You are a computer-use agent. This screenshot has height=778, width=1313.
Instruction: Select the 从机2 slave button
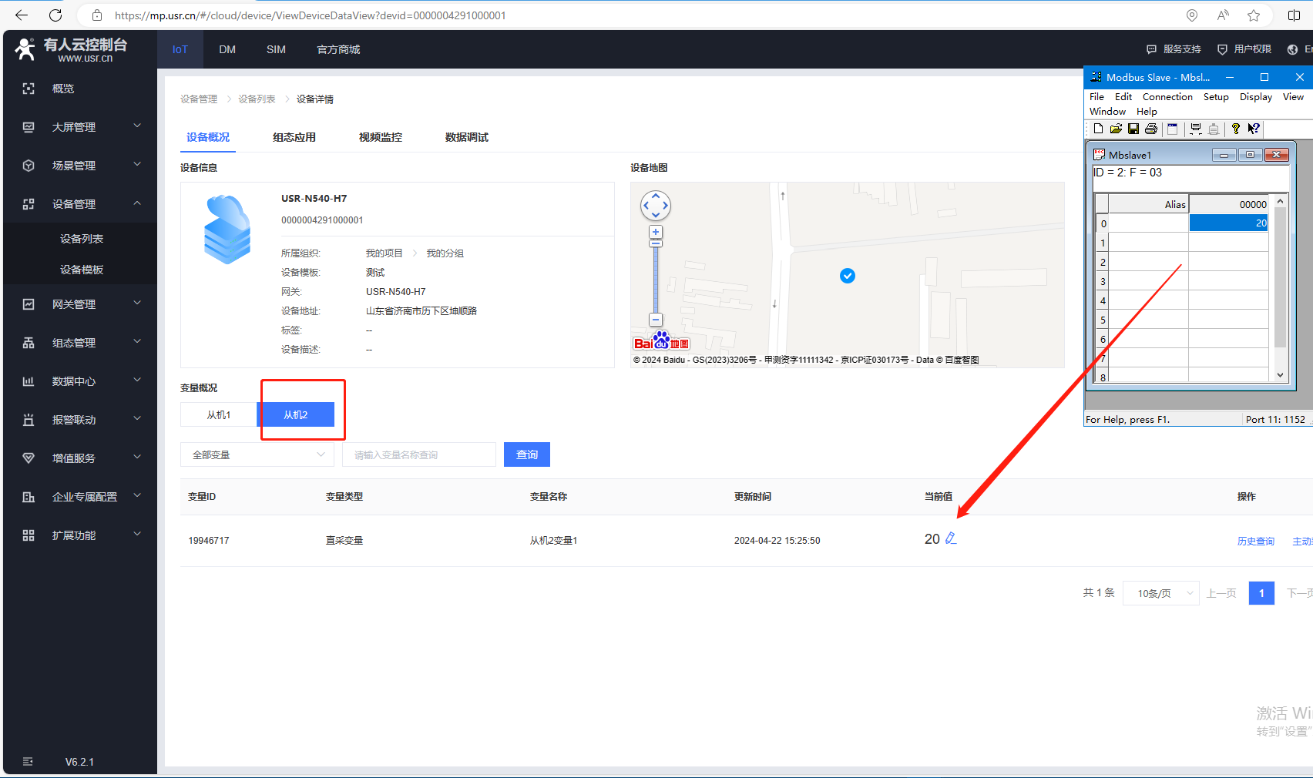(x=296, y=414)
